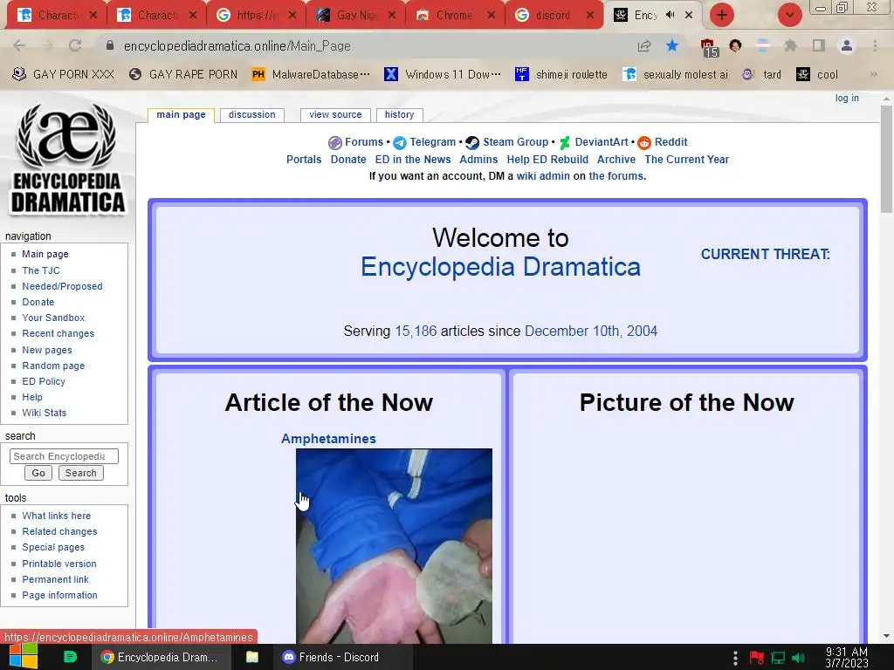Open the Admins link
The image size is (894, 670).
coord(478,160)
